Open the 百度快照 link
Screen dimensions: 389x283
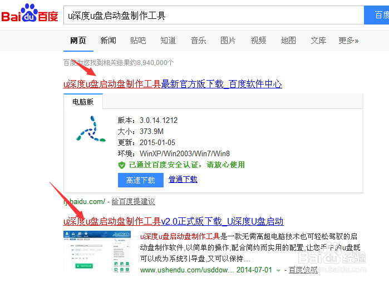(x=303, y=270)
